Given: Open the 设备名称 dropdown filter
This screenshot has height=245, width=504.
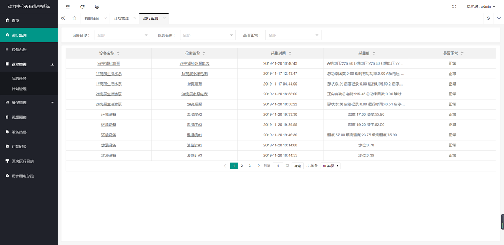Looking at the screenshot, I should tap(122, 35).
